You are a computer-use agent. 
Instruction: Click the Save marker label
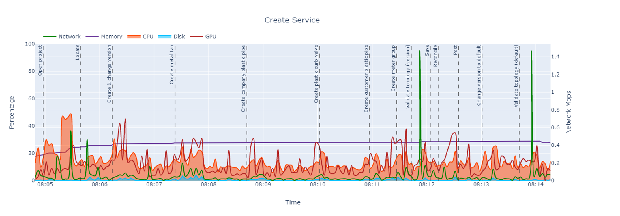427,50
